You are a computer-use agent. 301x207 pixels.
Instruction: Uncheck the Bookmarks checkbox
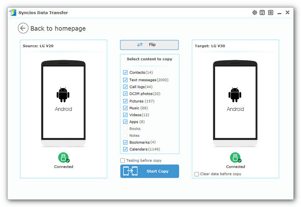click(x=125, y=142)
